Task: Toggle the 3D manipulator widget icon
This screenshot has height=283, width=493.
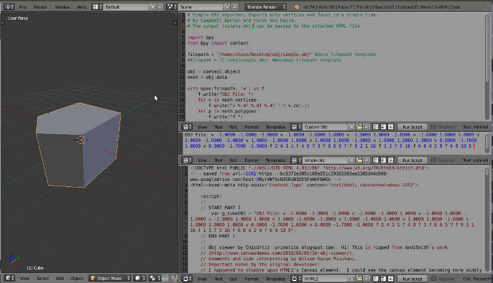Action: click(175, 278)
